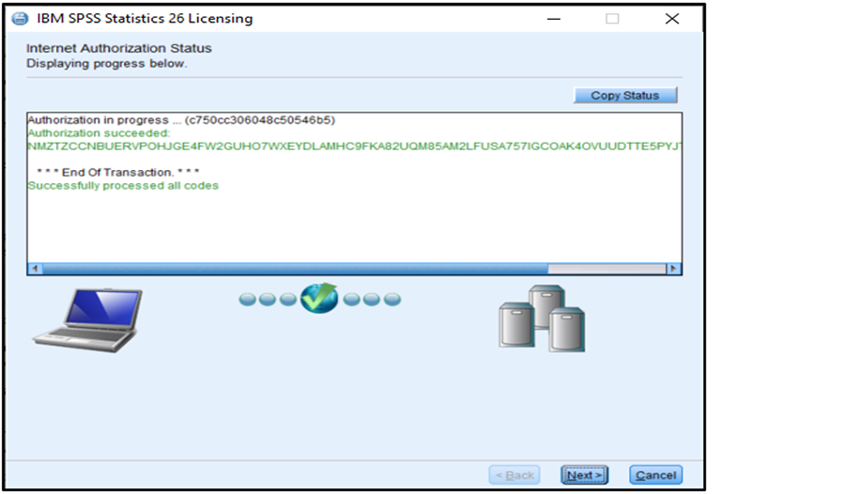Click the laptop computer icon

[x=88, y=320]
